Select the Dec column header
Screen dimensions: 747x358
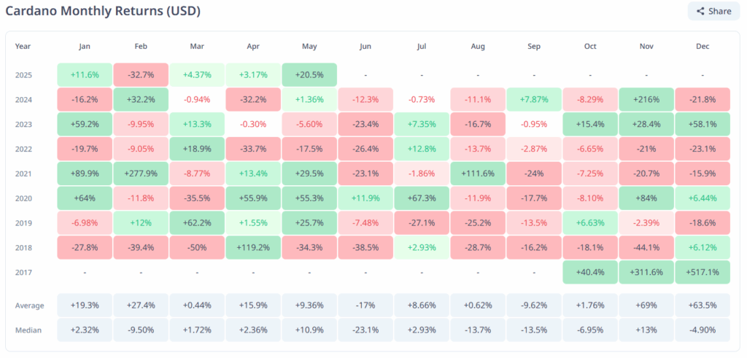pyautogui.click(x=703, y=47)
